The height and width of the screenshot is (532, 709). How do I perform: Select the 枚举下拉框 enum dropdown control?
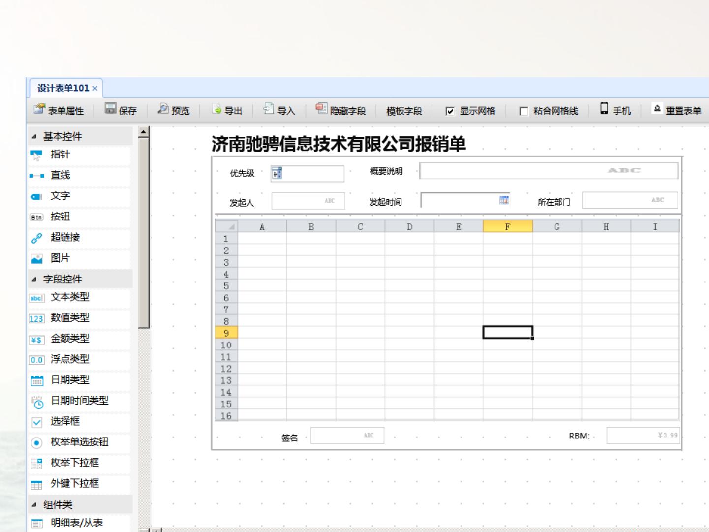pos(80,463)
